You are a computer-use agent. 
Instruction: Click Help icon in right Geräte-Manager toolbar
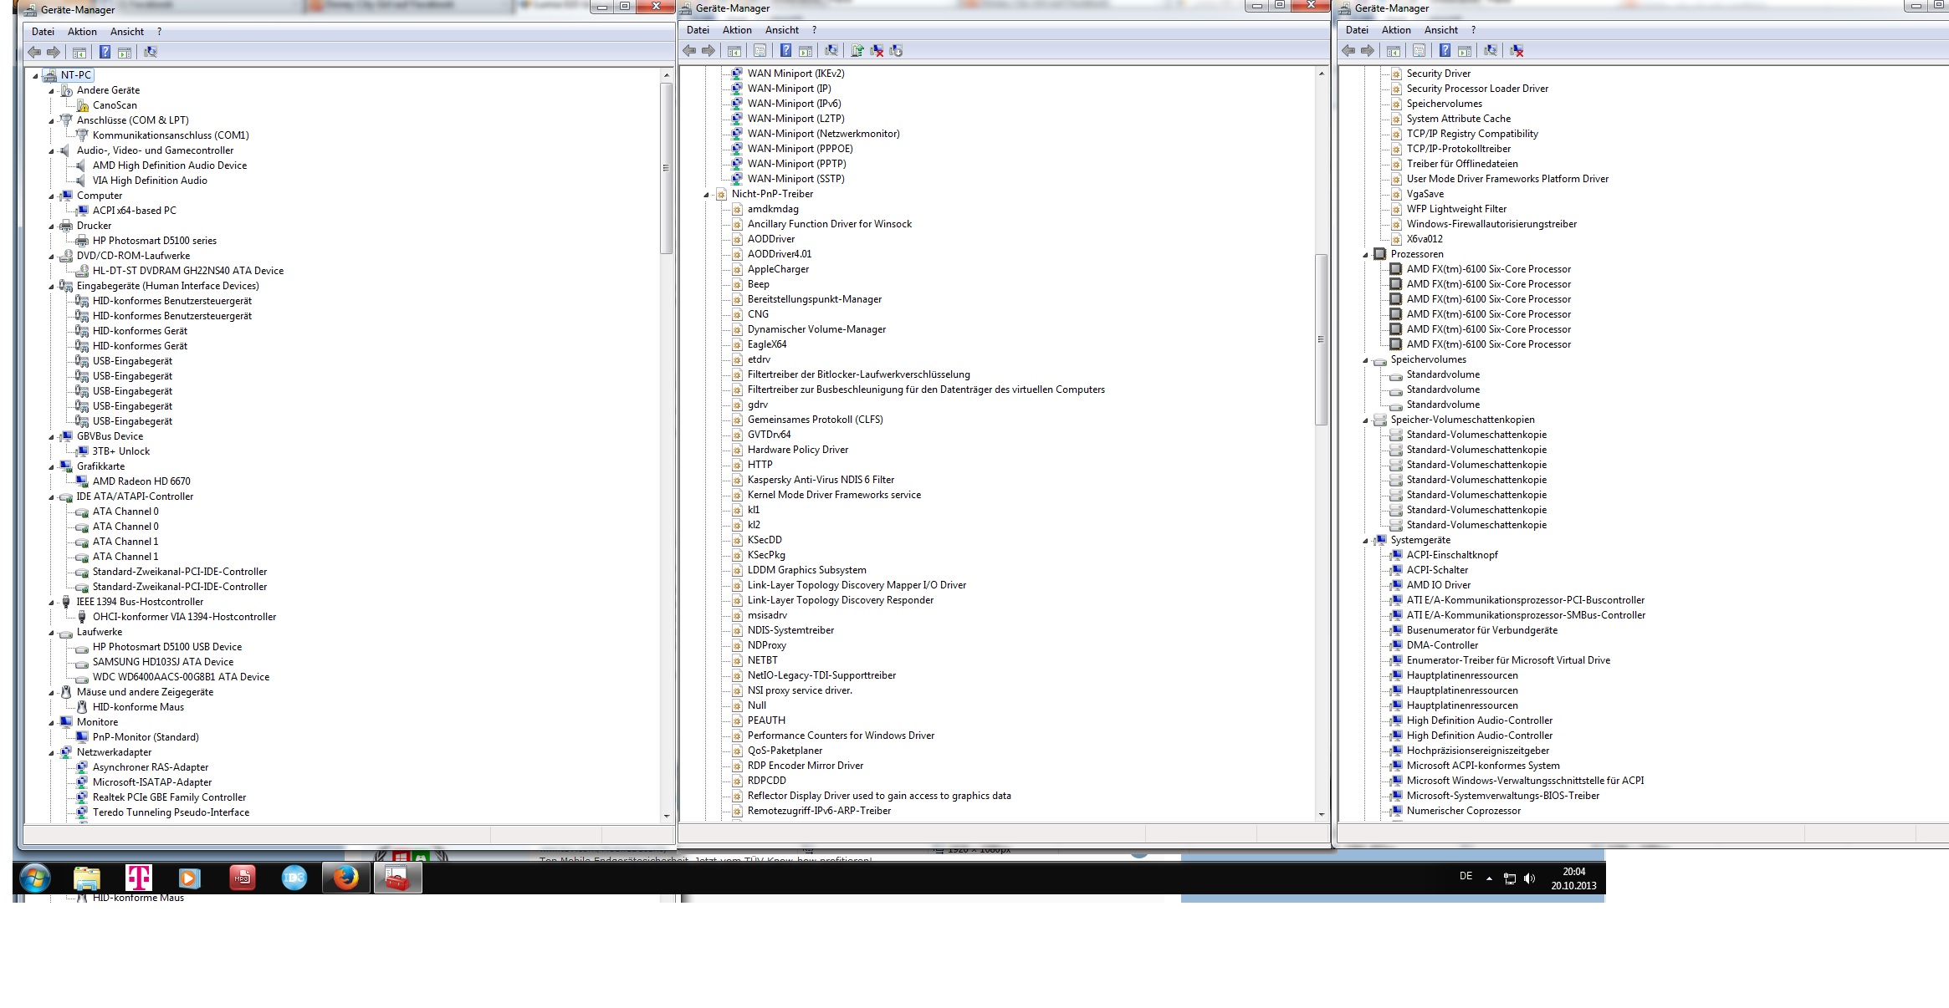coord(1445,50)
